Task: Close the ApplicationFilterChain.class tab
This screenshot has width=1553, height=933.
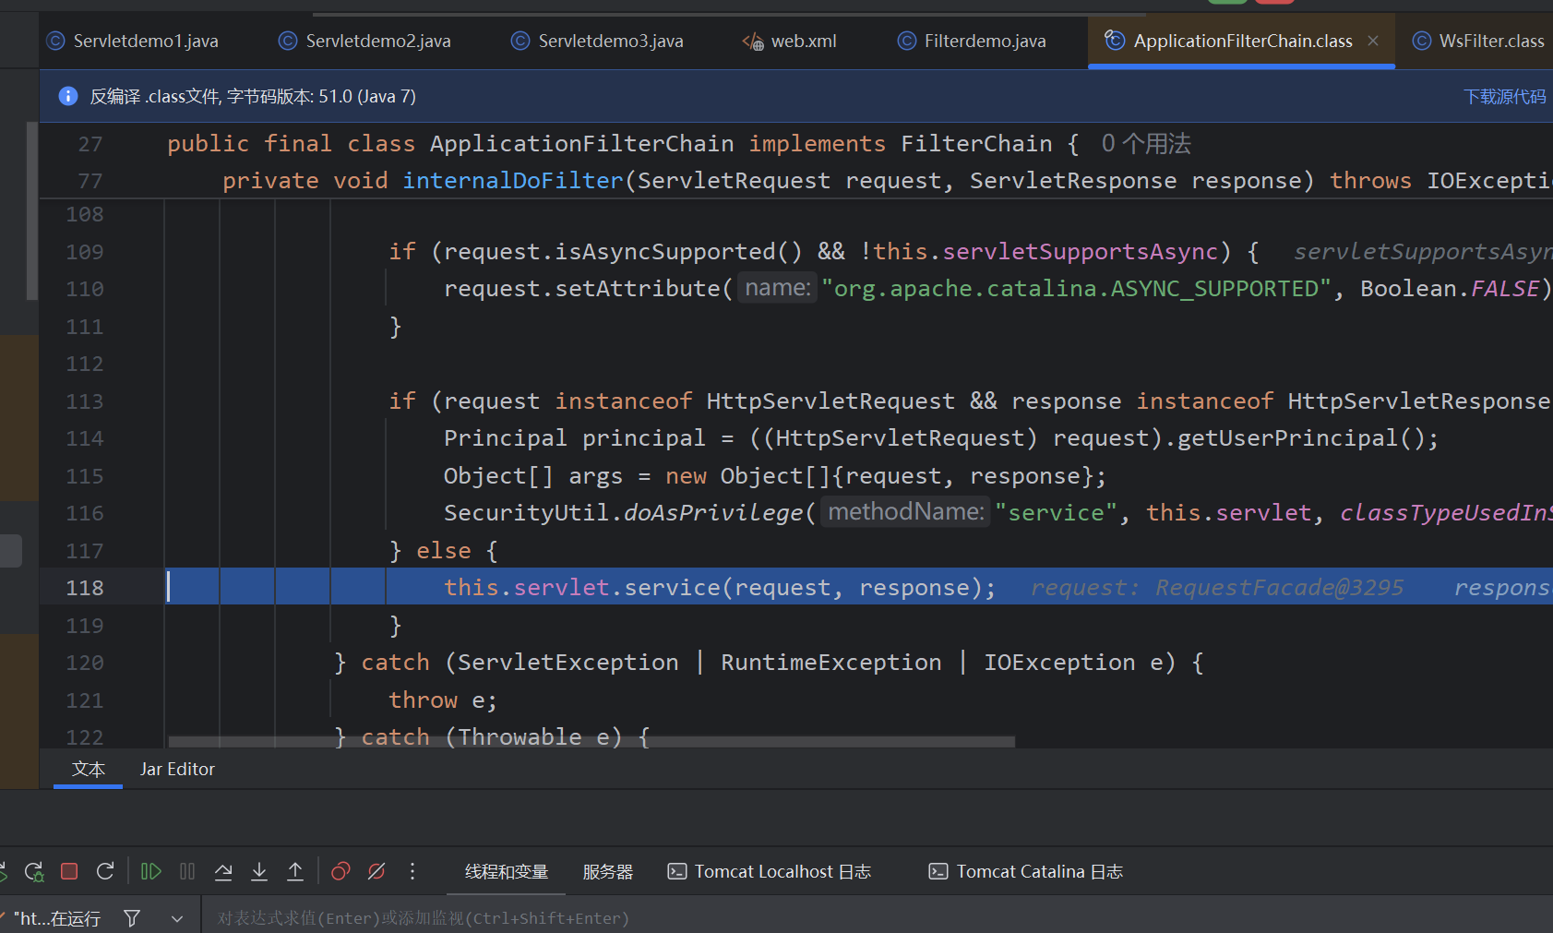Action: click(1373, 41)
